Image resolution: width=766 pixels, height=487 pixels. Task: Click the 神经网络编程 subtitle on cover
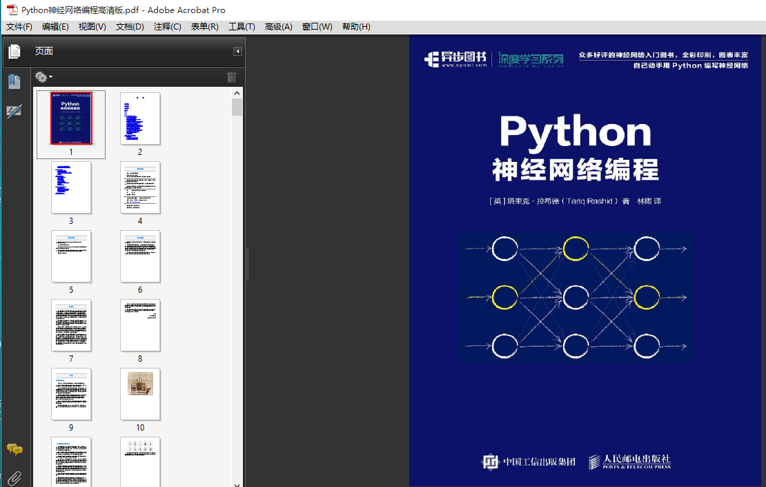pyautogui.click(x=576, y=169)
